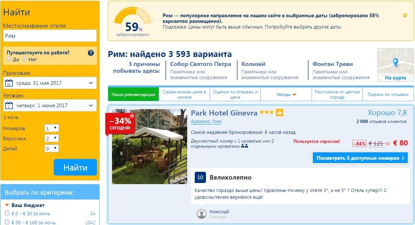Open the Взрослых dropdown
The width and height of the screenshot is (415, 225).
point(51,138)
